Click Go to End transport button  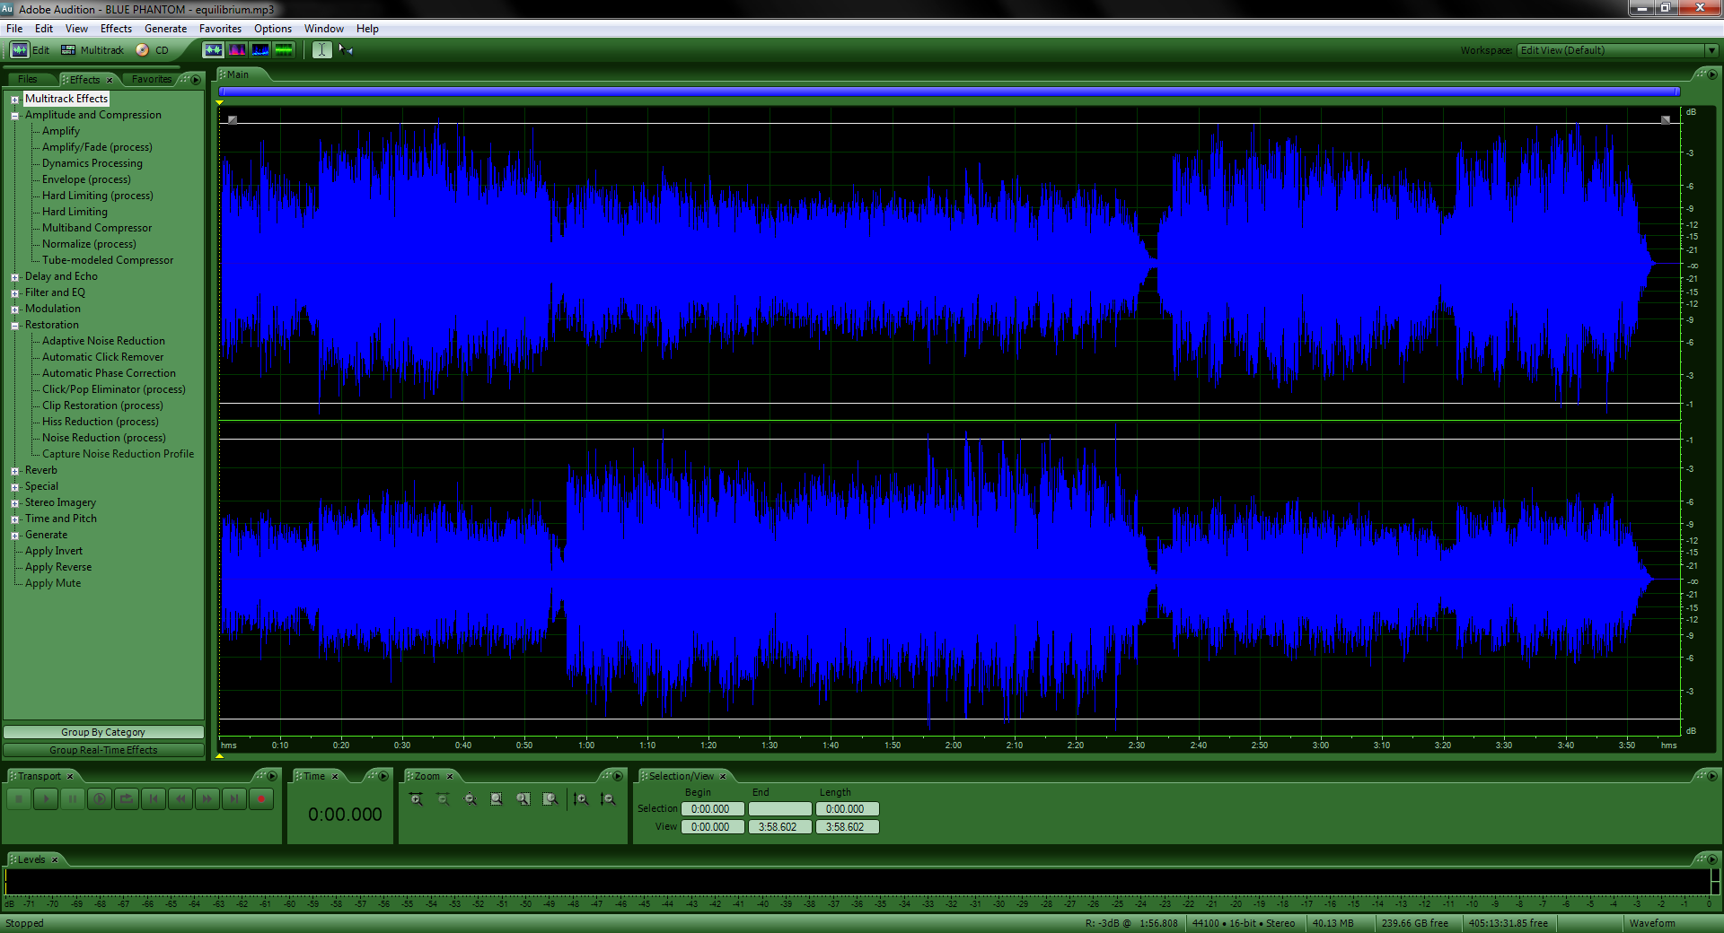pos(234,798)
